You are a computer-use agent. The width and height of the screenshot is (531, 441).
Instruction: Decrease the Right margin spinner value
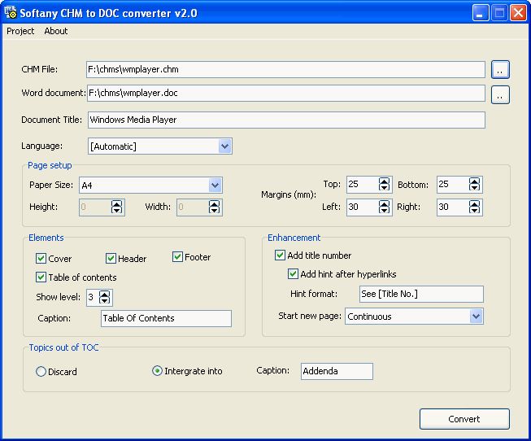pos(475,212)
